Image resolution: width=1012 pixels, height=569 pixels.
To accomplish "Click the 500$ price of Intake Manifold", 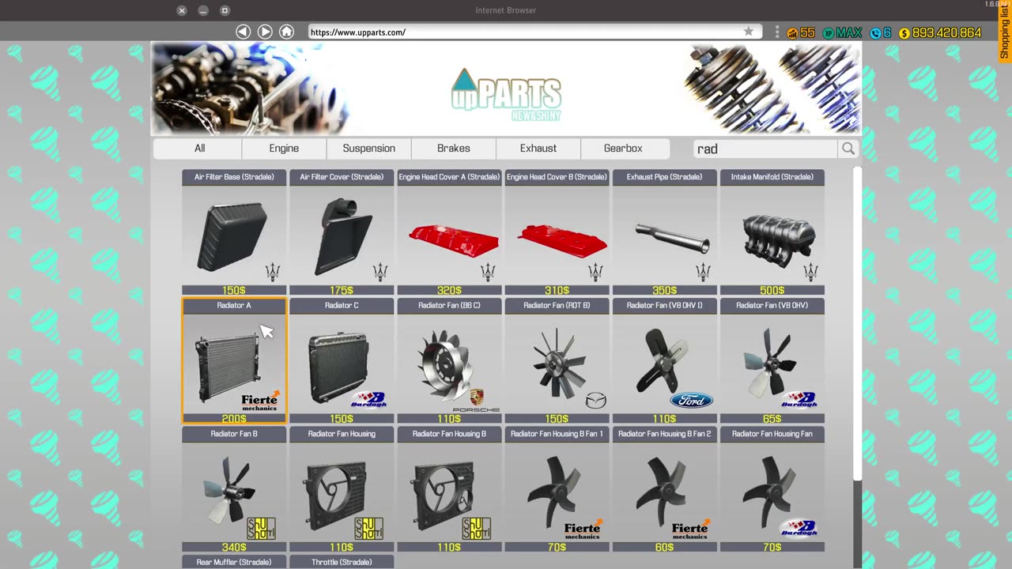I will [772, 290].
